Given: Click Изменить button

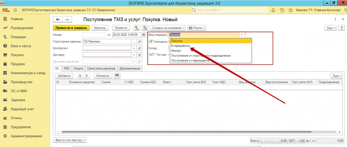Looking at the screenshot, I should tap(103, 75).
